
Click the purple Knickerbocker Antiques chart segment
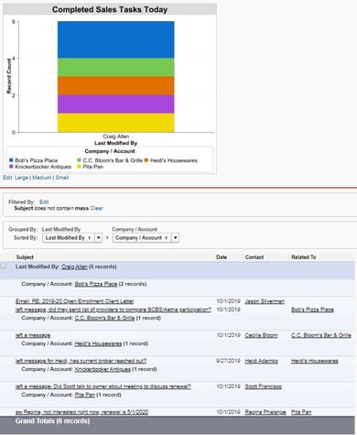coord(116,104)
